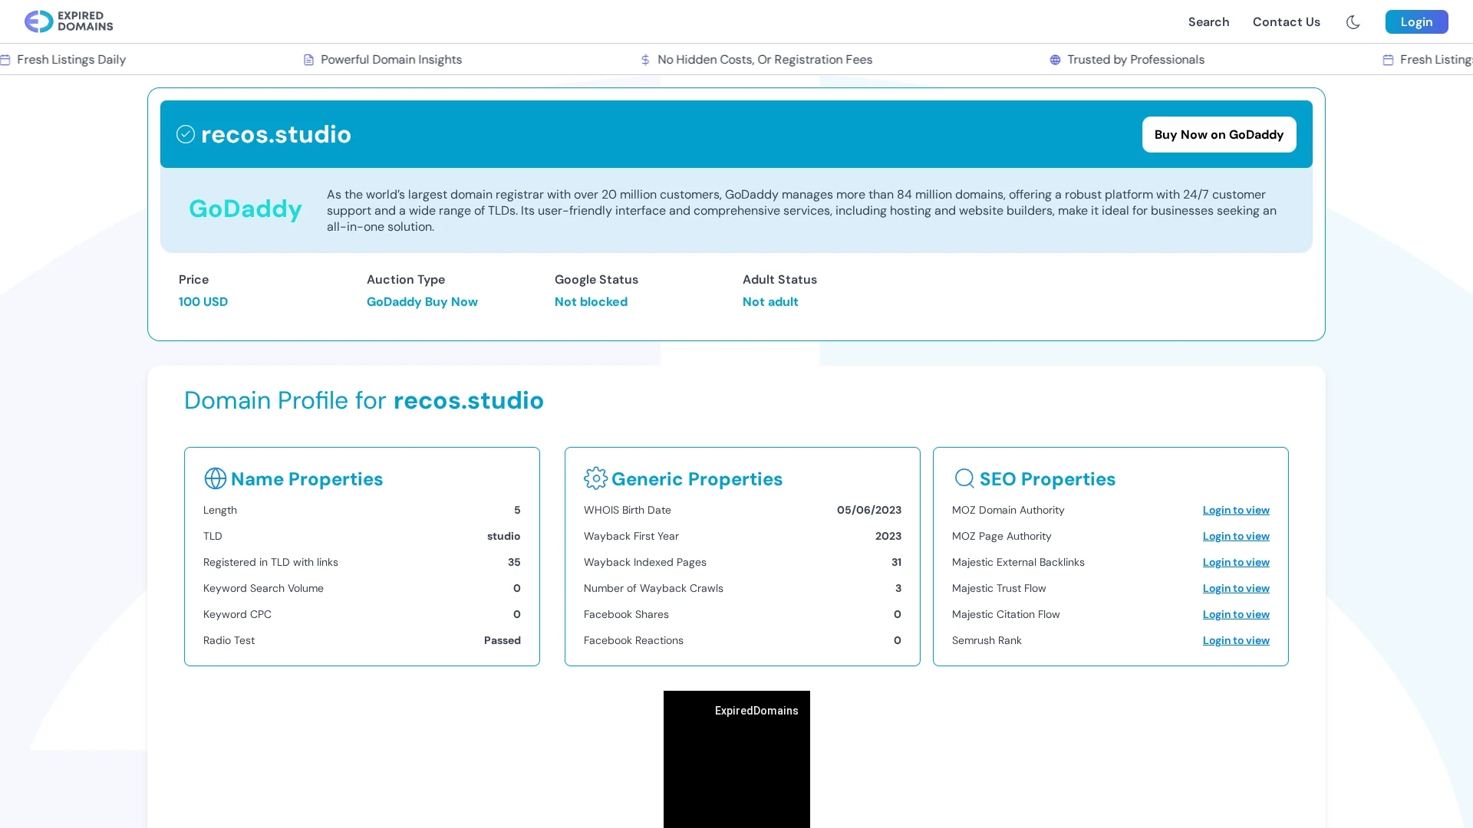Click the Facebook Reactions label
The height and width of the screenshot is (828, 1473).
click(x=634, y=641)
